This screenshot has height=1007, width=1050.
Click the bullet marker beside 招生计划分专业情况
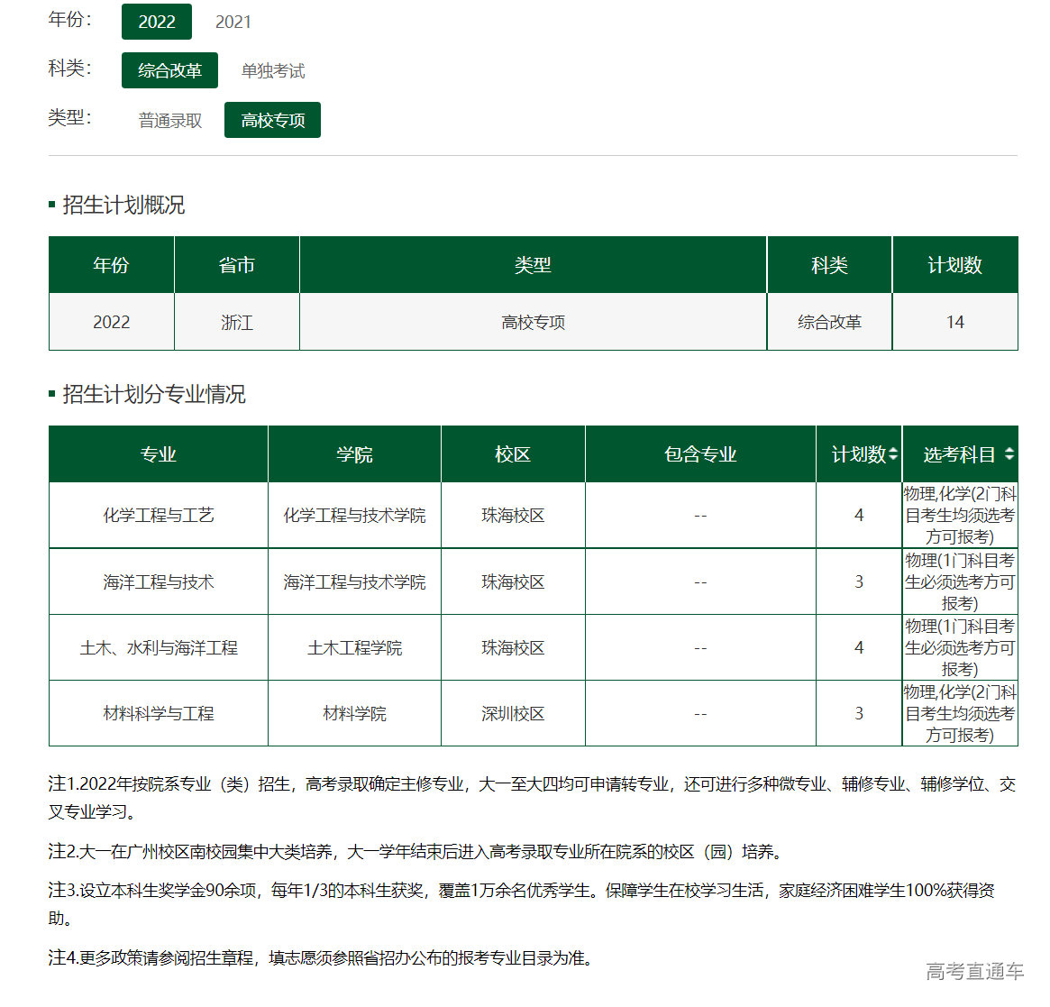[51, 394]
